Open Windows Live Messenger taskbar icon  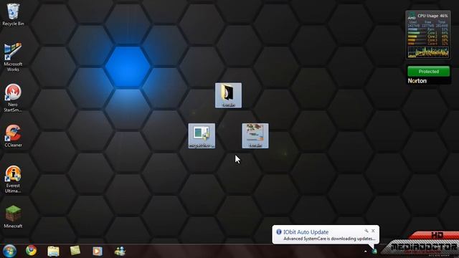tap(120, 251)
